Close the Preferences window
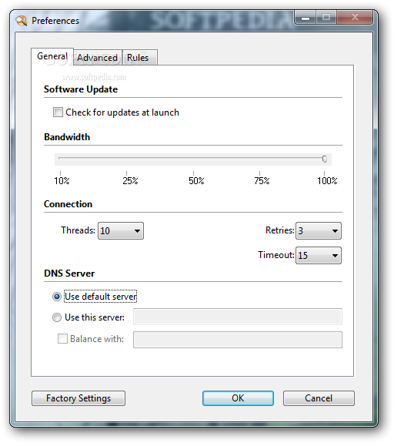The width and height of the screenshot is (394, 443). coord(355,17)
